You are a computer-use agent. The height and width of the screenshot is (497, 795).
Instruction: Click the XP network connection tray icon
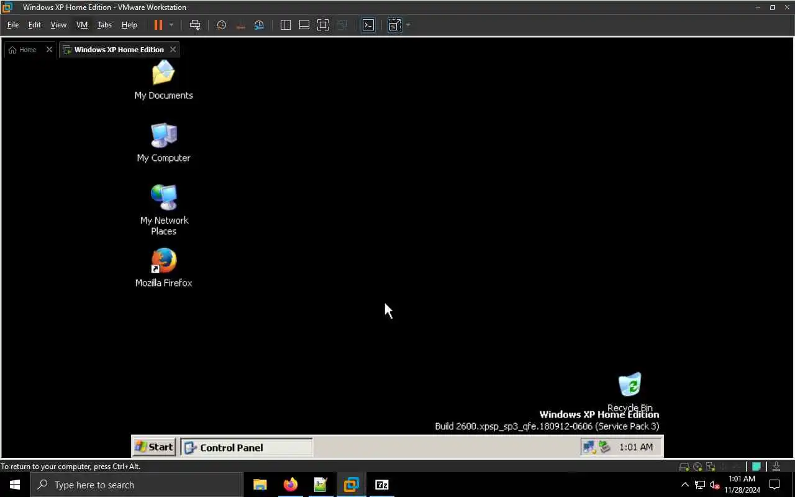589,447
